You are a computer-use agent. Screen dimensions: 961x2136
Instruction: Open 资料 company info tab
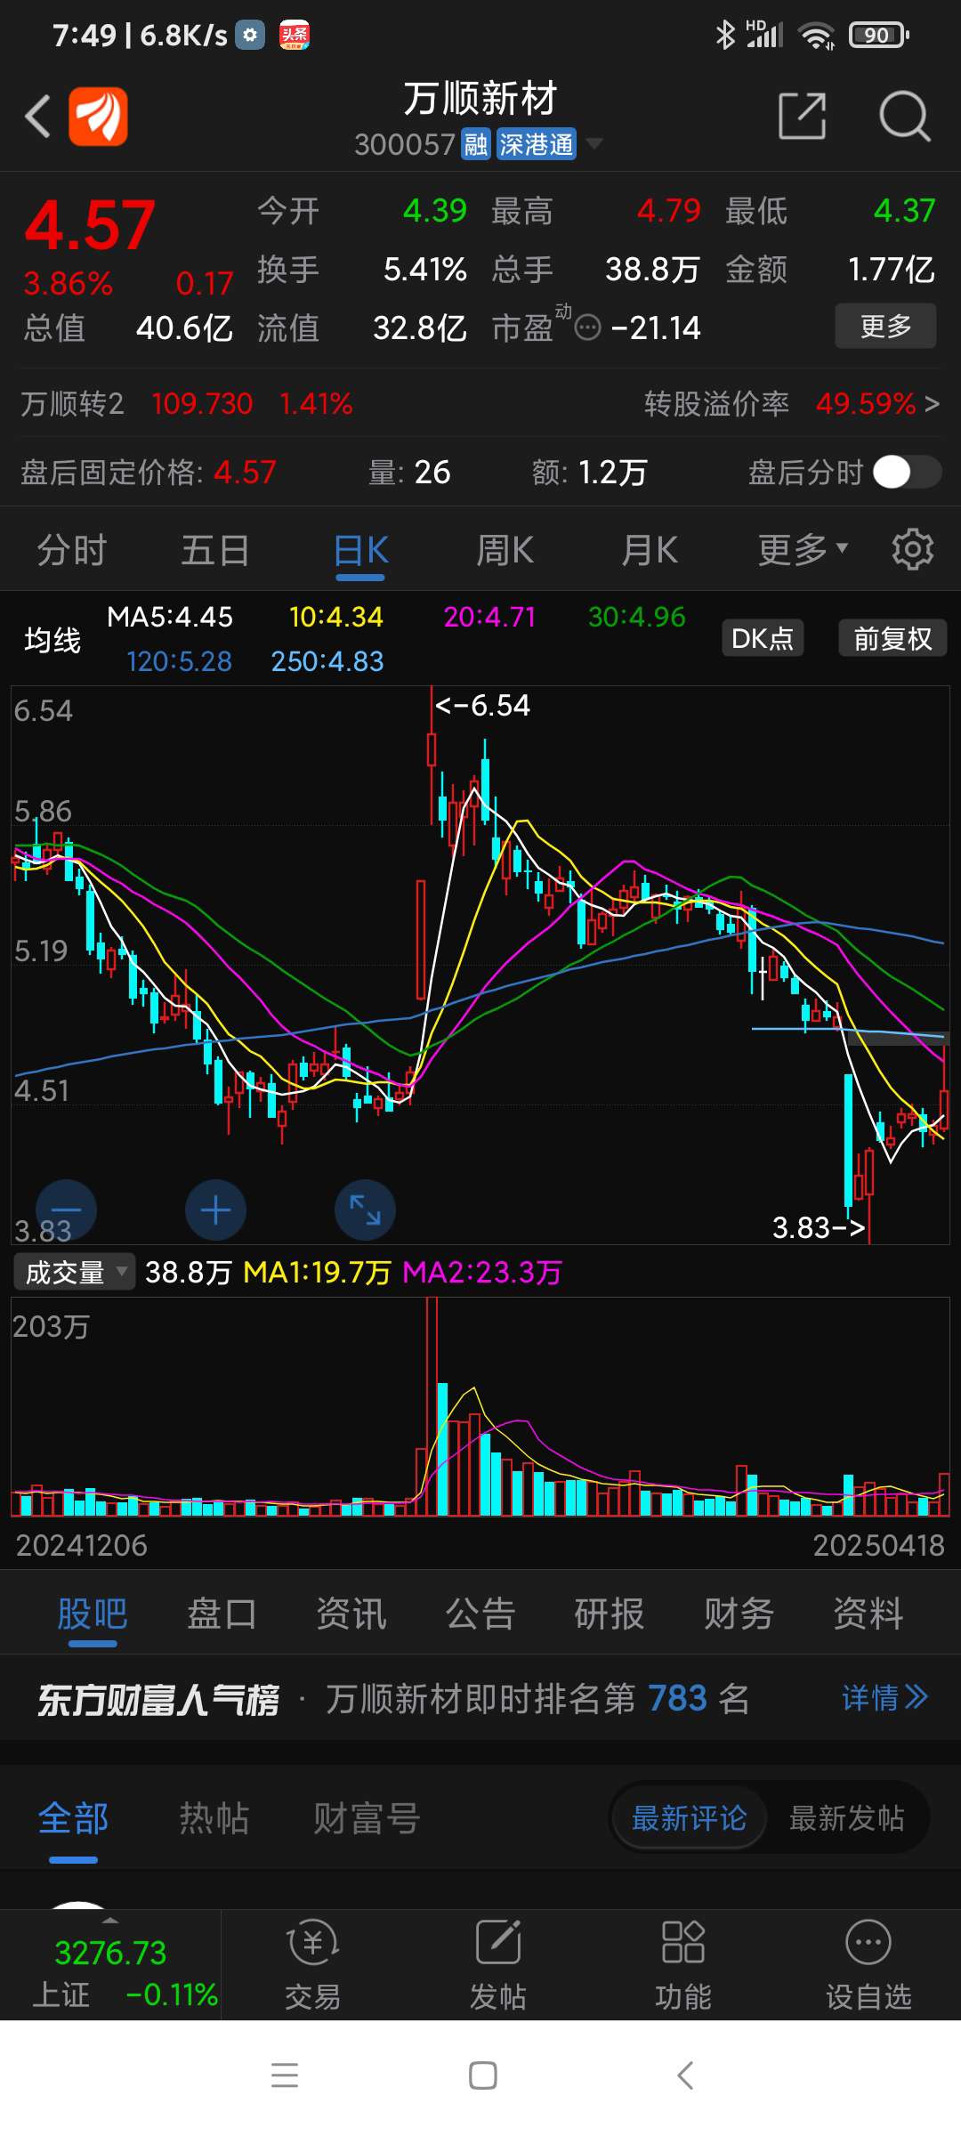[x=868, y=1613]
